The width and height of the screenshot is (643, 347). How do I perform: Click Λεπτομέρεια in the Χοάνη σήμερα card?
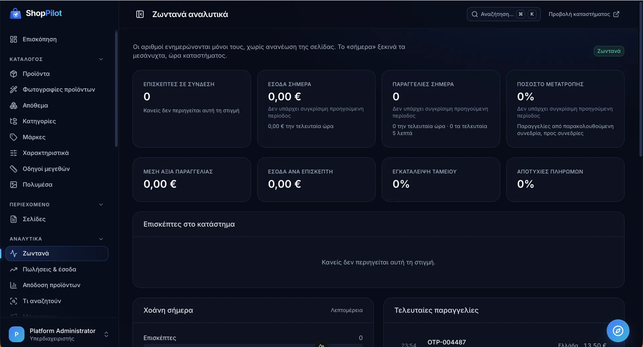click(347, 310)
